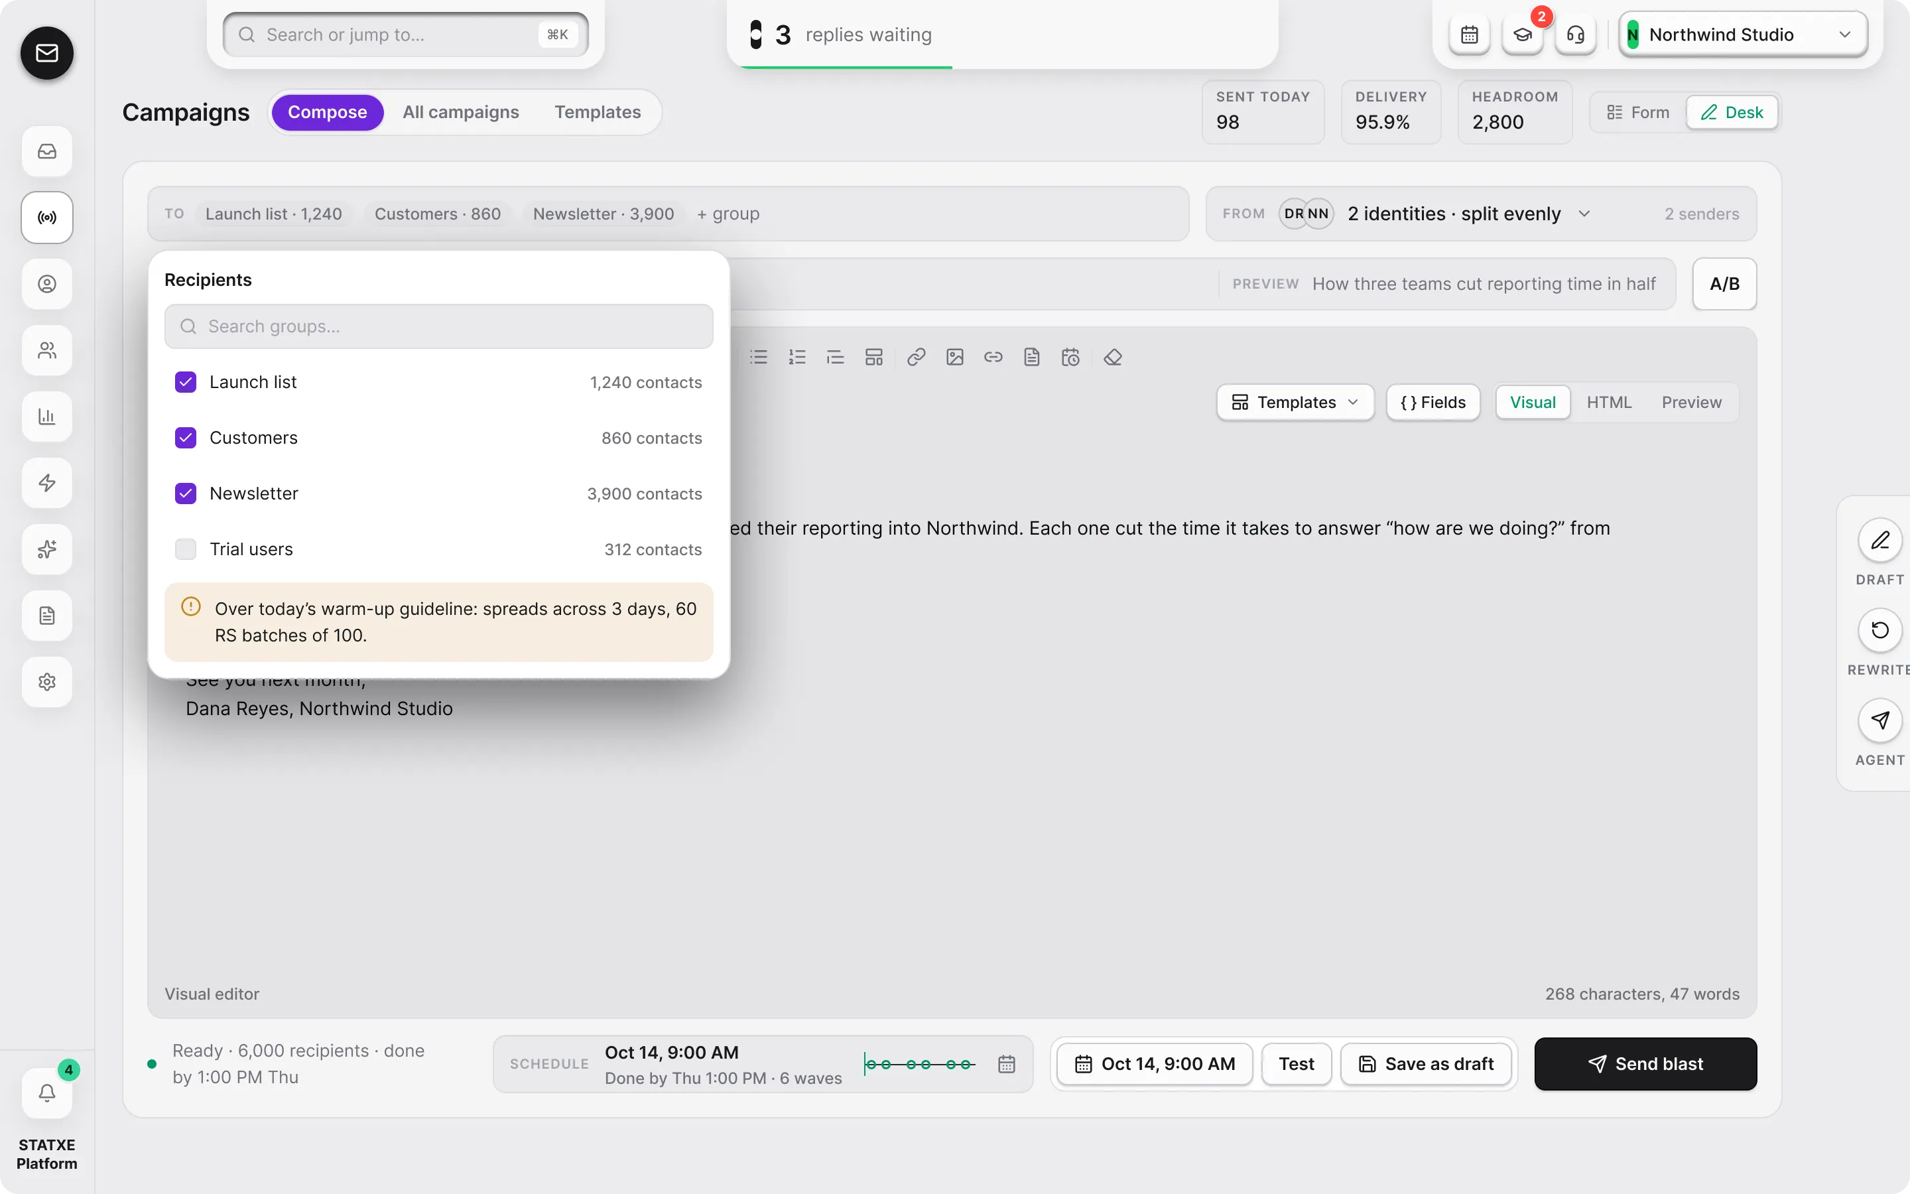This screenshot has height=1194, width=1910.
Task: Open the lightning automation sidebar icon
Action: point(47,482)
